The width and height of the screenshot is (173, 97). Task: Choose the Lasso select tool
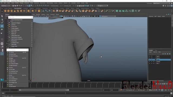click(x=2, y=20)
